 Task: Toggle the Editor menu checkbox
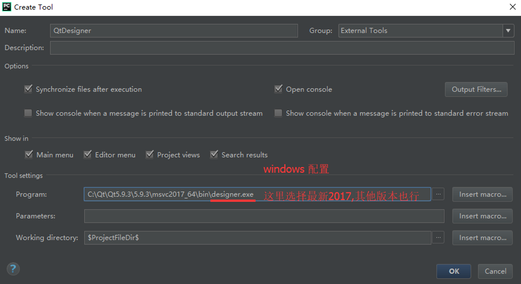click(88, 154)
